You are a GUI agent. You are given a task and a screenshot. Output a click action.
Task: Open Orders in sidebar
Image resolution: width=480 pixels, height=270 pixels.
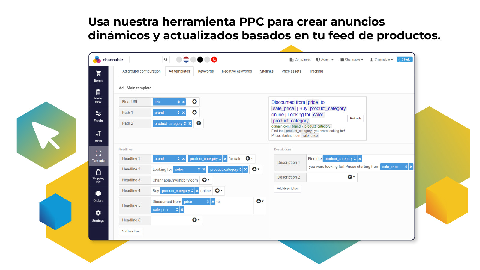[98, 196]
